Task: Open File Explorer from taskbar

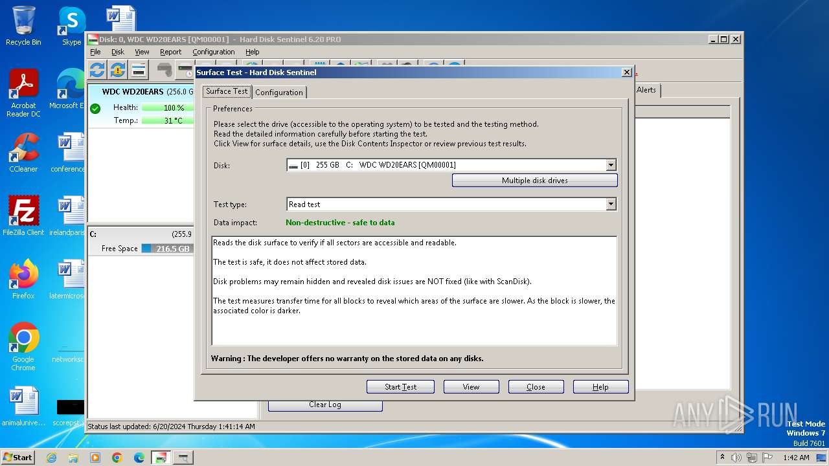Action: click(x=73, y=458)
